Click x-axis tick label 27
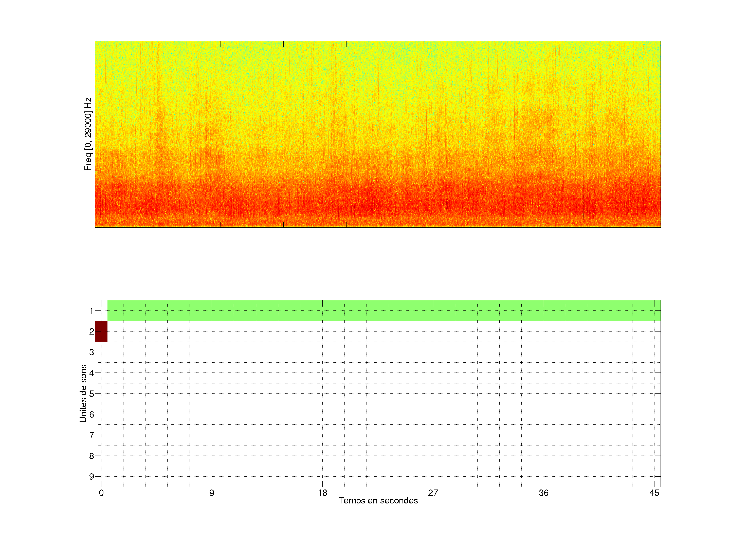 click(433, 493)
